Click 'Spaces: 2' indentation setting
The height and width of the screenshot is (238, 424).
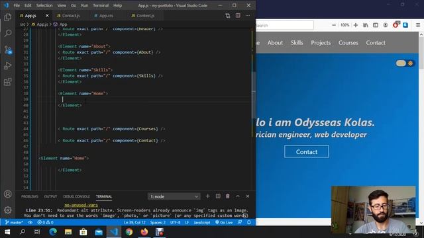click(x=158, y=222)
